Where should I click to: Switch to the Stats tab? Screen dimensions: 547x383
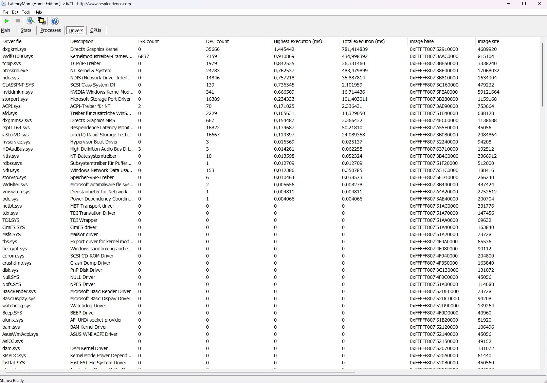[26, 30]
